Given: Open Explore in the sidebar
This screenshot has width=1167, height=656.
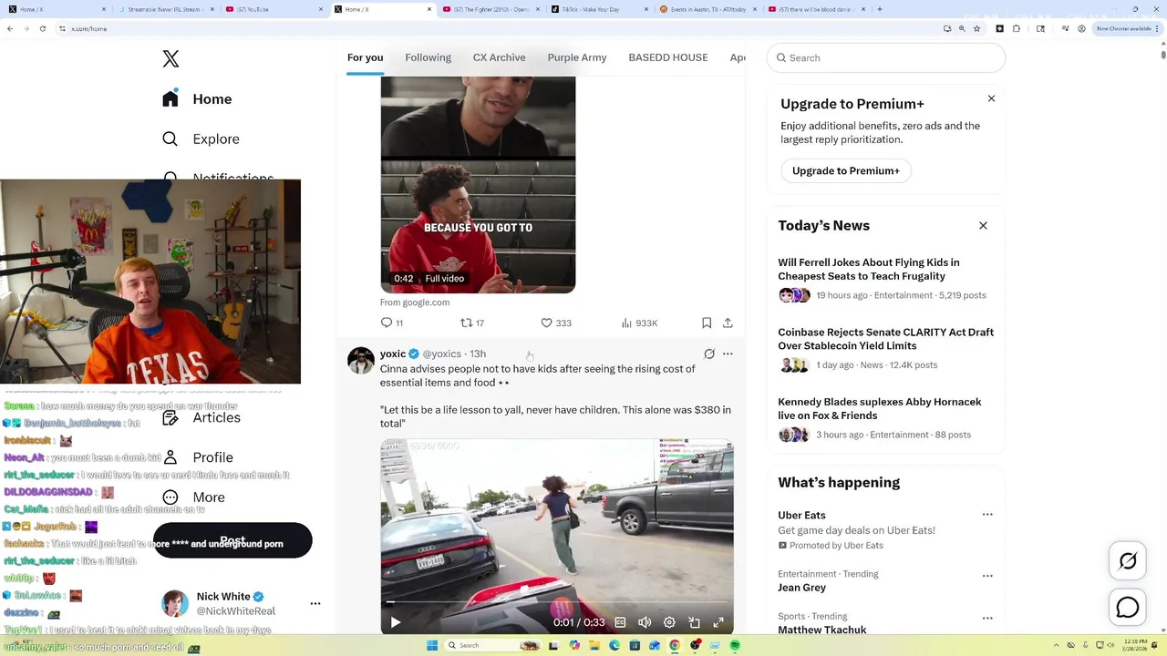Looking at the screenshot, I should 201,139.
